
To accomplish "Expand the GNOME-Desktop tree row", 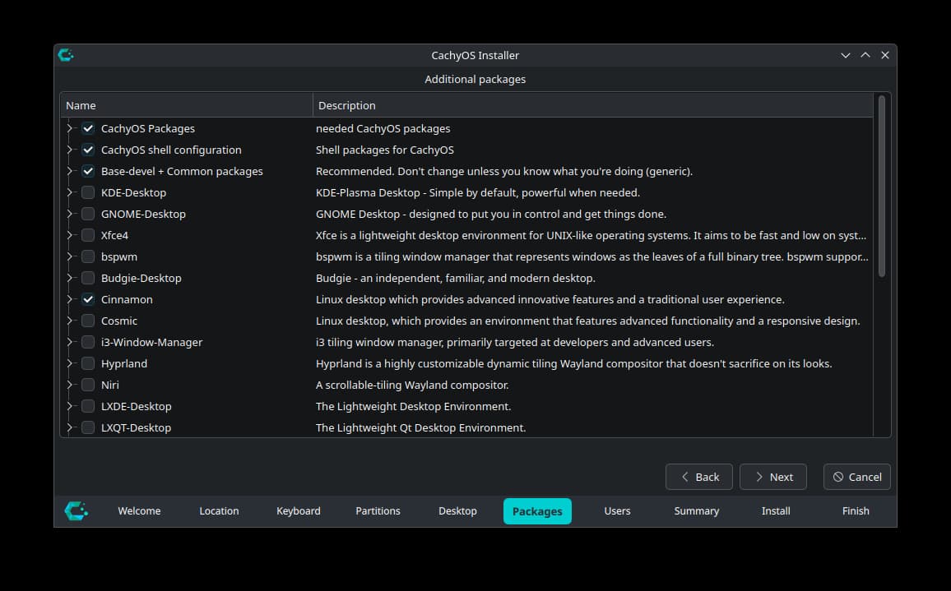I will (69, 214).
